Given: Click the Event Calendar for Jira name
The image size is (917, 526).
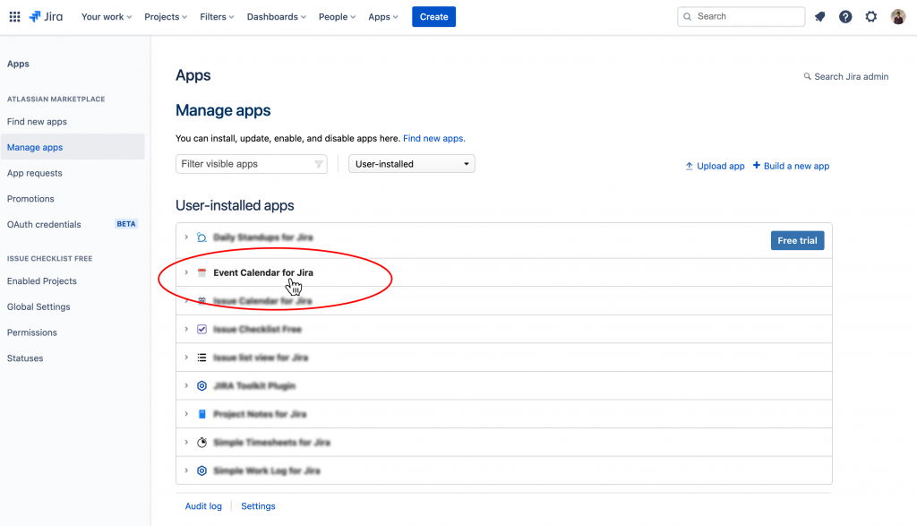Looking at the screenshot, I should pyautogui.click(x=263, y=272).
